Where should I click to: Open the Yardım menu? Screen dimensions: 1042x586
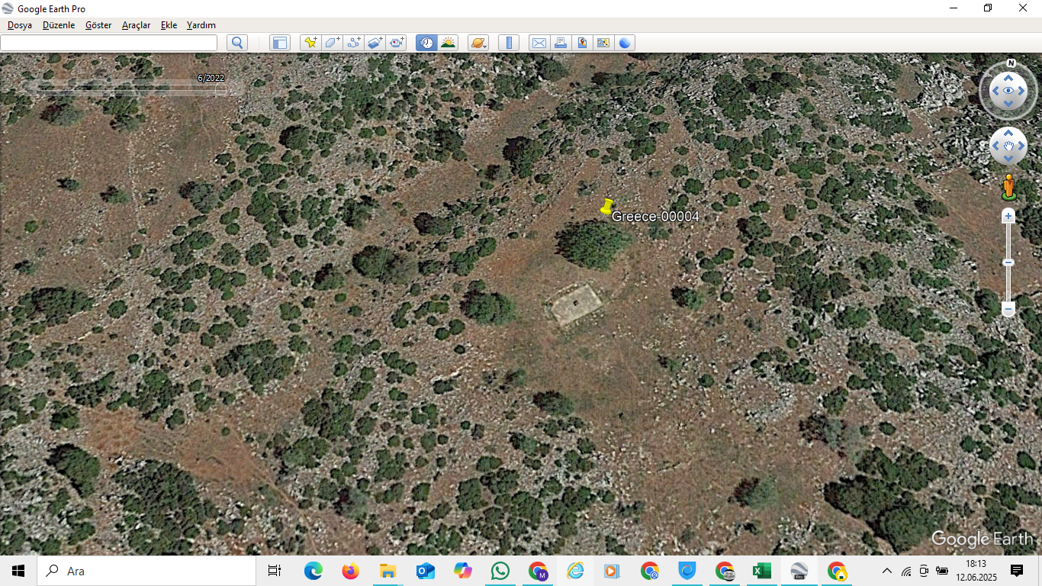point(201,25)
